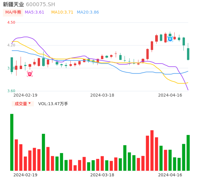The image size is (202, 179).
Task: Click the tallest green volume bar
Action: [x=12, y=142]
